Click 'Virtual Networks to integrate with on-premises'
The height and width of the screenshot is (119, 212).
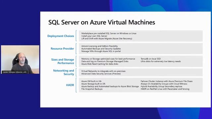click(x=103, y=71)
